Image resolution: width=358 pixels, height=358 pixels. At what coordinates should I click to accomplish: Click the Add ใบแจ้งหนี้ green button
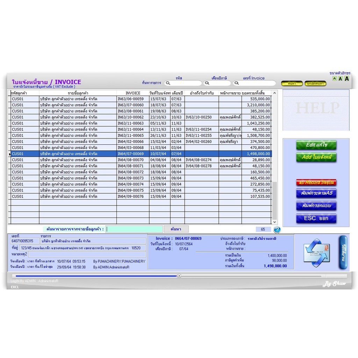click(316, 157)
